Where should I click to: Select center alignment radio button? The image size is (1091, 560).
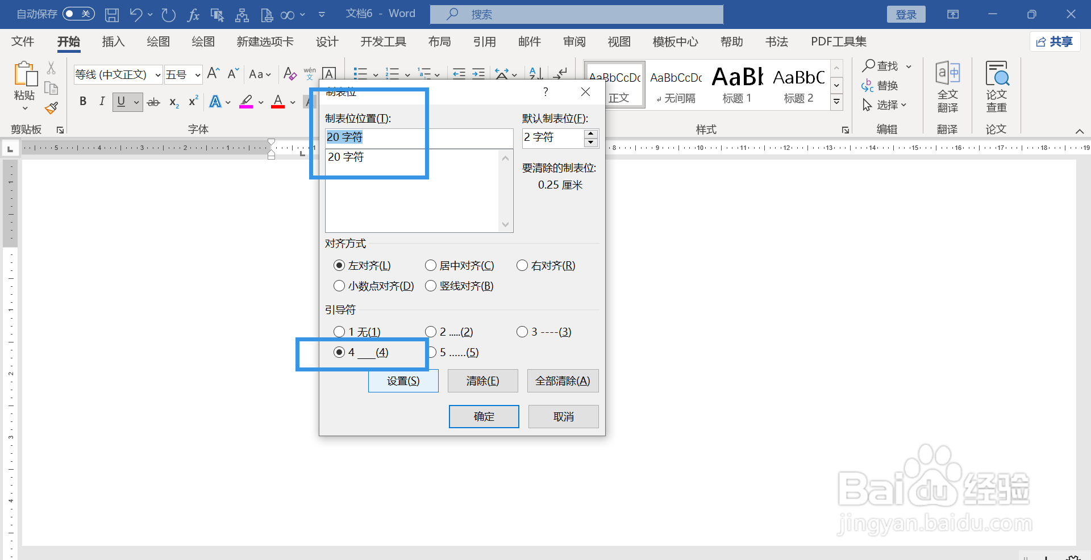pyautogui.click(x=431, y=265)
